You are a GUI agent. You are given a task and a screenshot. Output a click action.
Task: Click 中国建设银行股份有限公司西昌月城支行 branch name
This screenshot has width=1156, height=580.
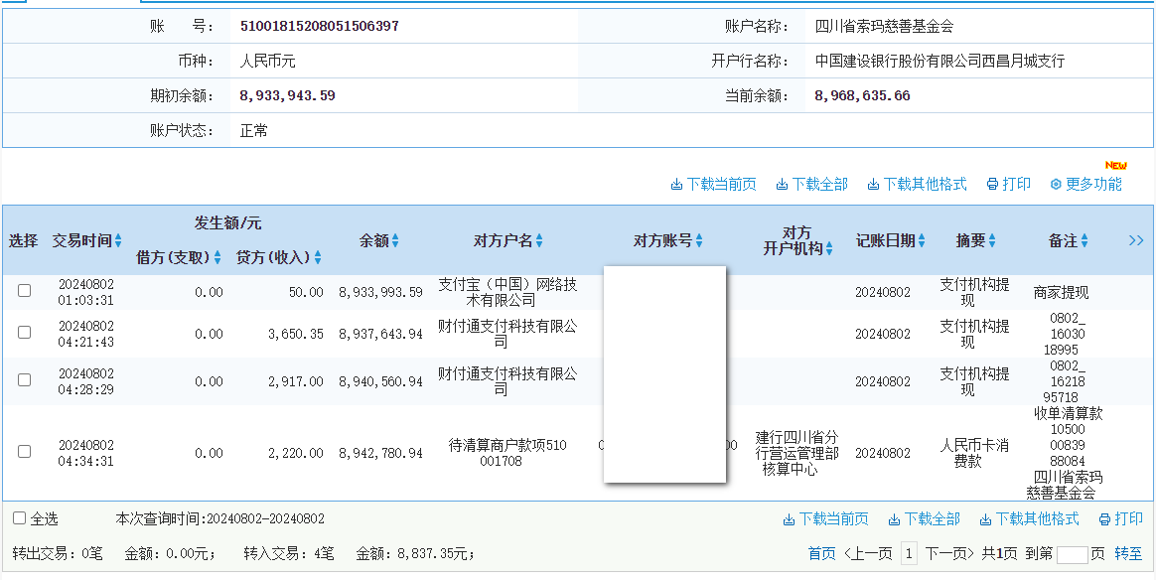click(x=939, y=62)
